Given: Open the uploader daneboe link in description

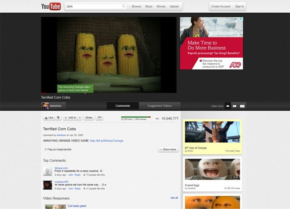Looking at the screenshot, I should click(61, 135).
